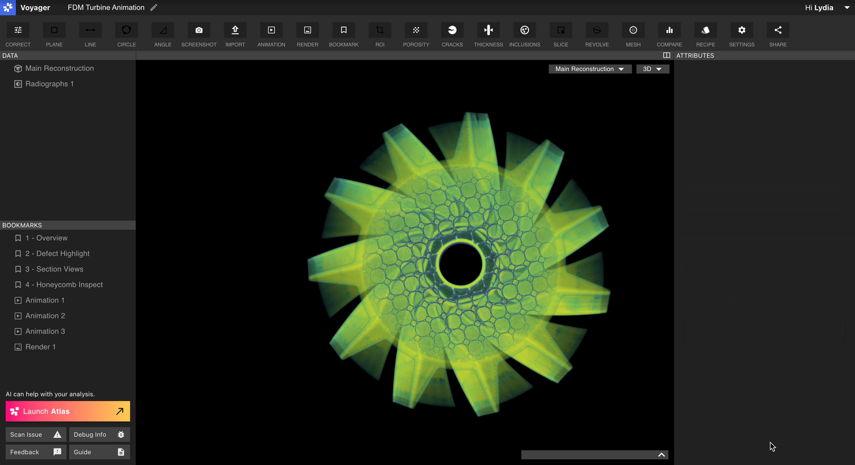Select the ROI crop tool
The width and height of the screenshot is (855, 465).
[380, 31]
